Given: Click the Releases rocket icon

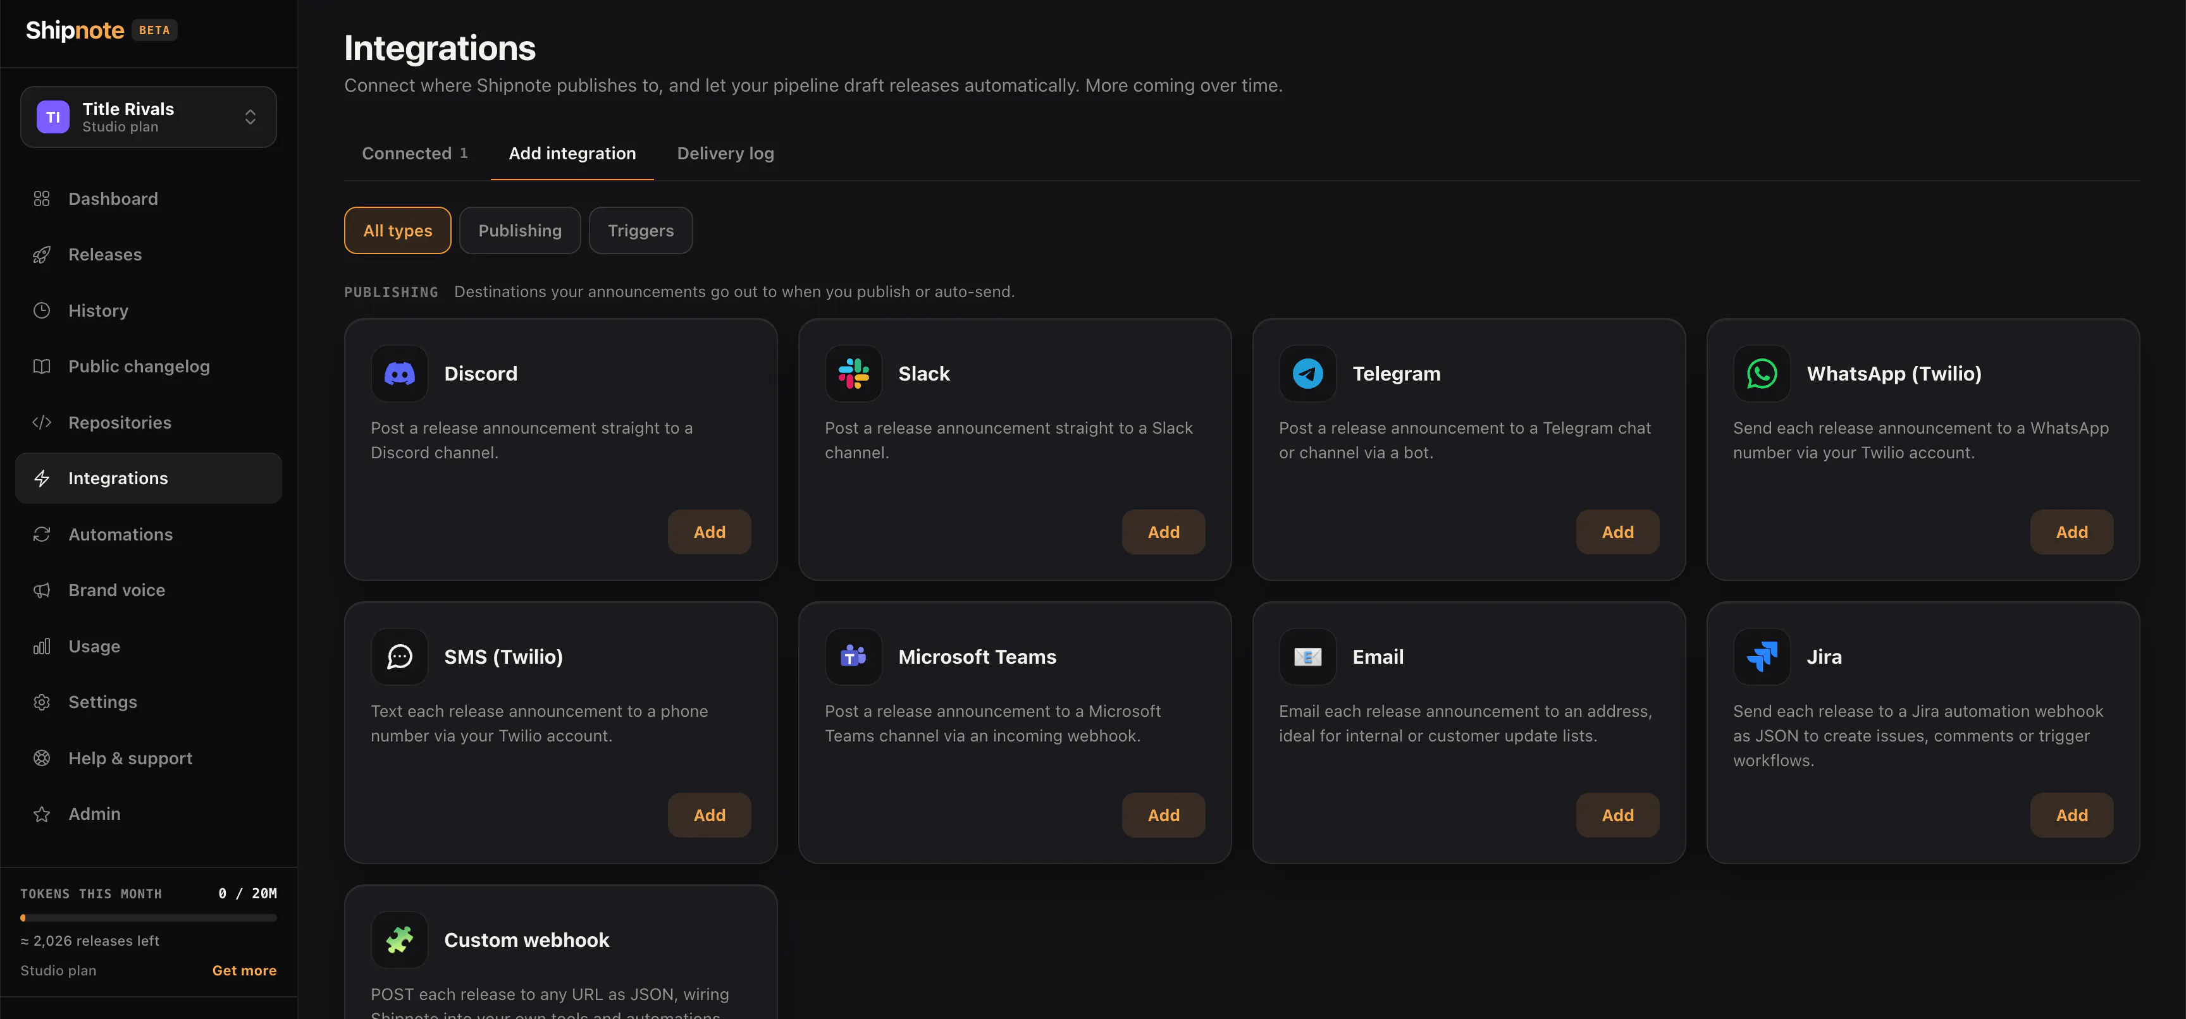Looking at the screenshot, I should 42,254.
